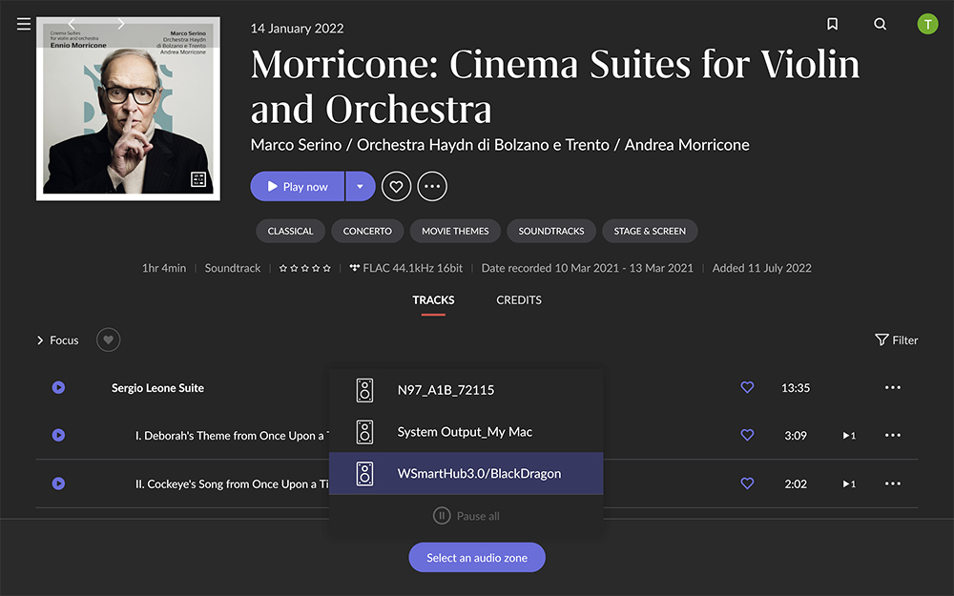Play Cockeye's Song track
The height and width of the screenshot is (596, 954).
coord(58,483)
